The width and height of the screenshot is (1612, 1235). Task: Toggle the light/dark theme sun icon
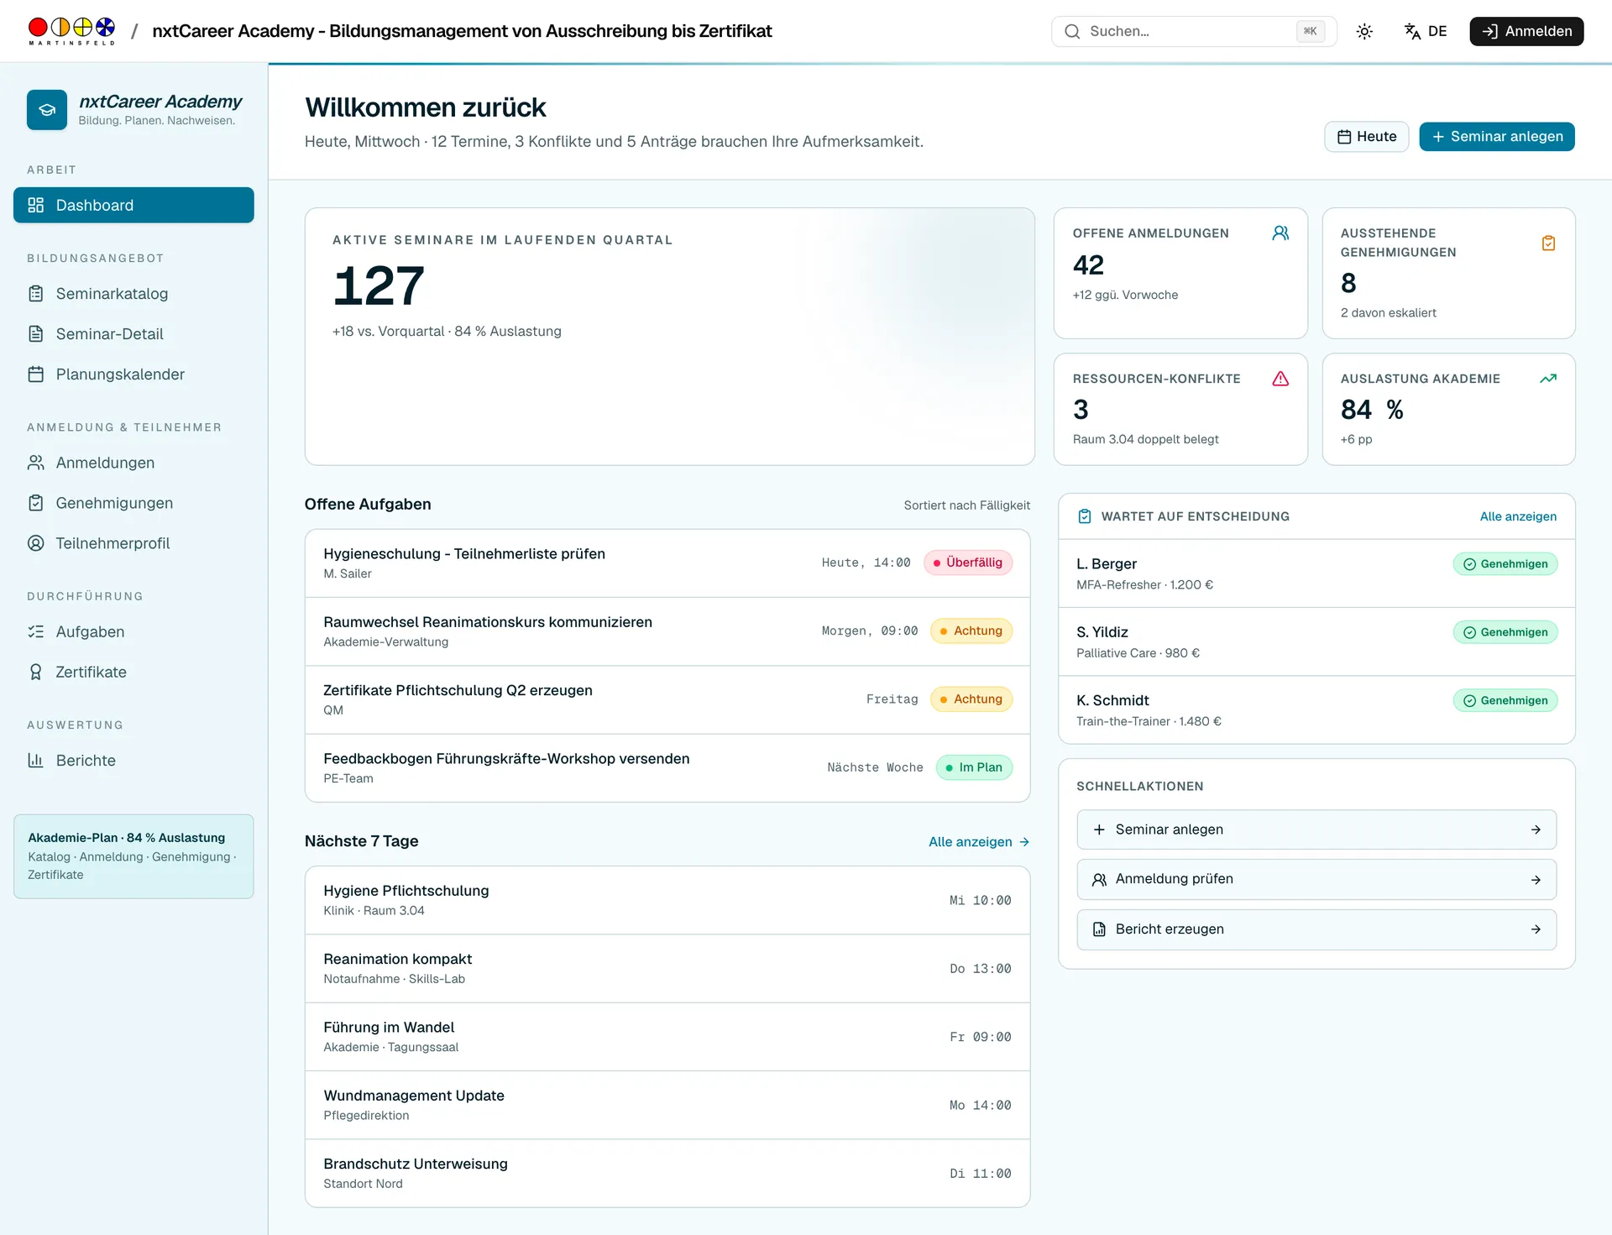tap(1364, 31)
